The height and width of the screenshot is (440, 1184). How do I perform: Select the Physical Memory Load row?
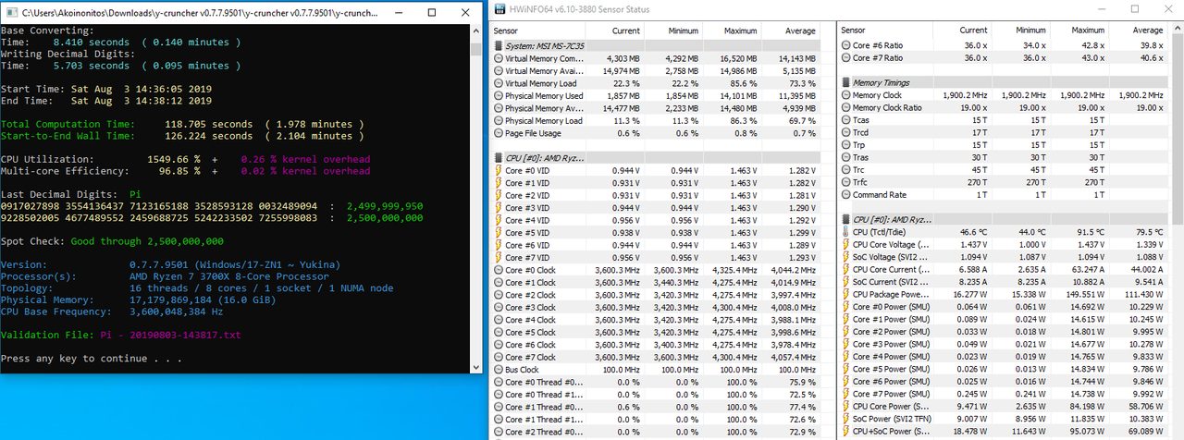pyautogui.click(x=657, y=121)
